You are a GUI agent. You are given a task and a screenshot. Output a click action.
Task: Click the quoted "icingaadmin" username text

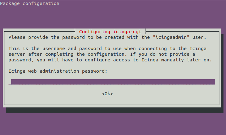pos(171,37)
